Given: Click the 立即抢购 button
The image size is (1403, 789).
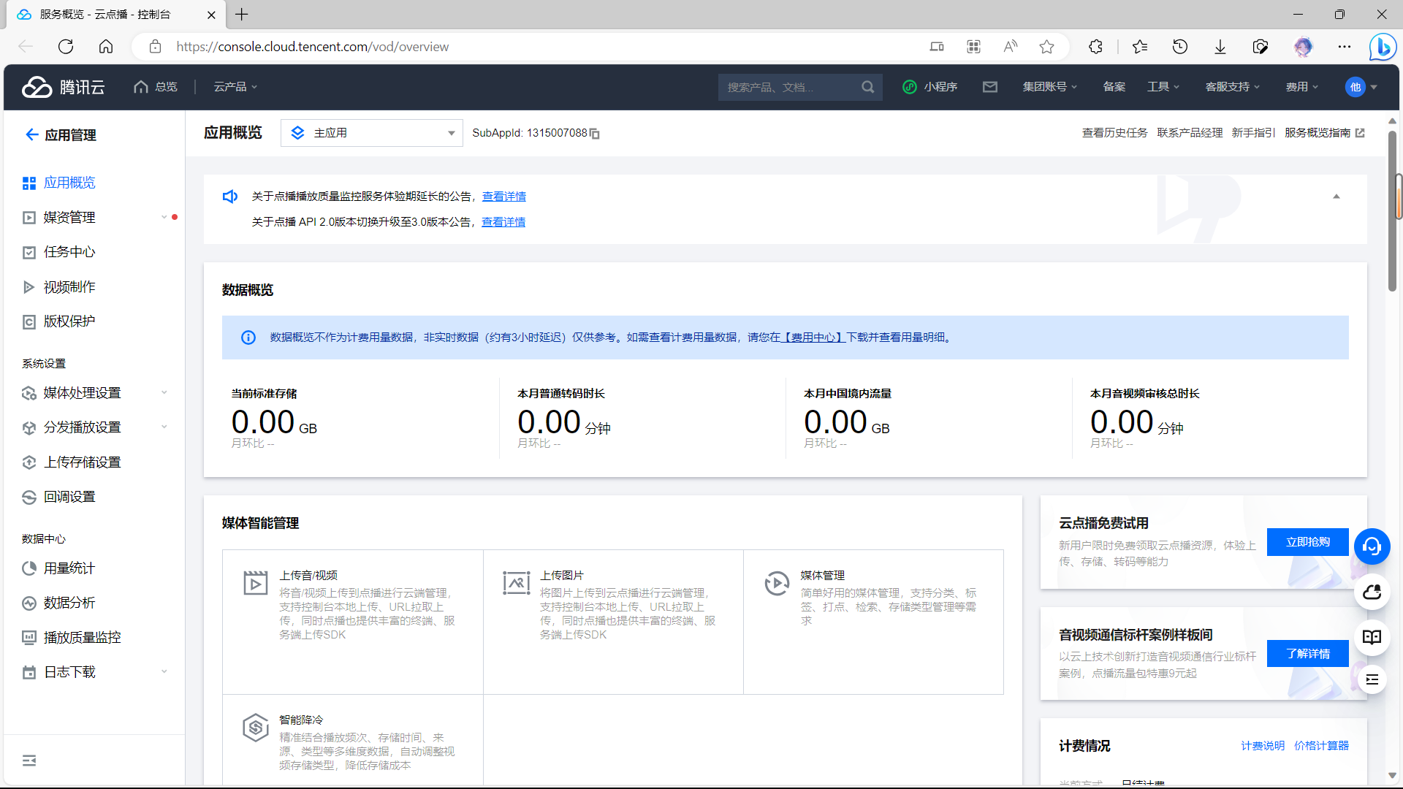Looking at the screenshot, I should (1307, 542).
